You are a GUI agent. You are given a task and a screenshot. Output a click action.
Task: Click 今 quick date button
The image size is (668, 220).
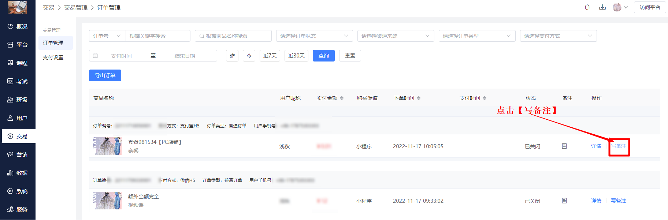(x=249, y=56)
